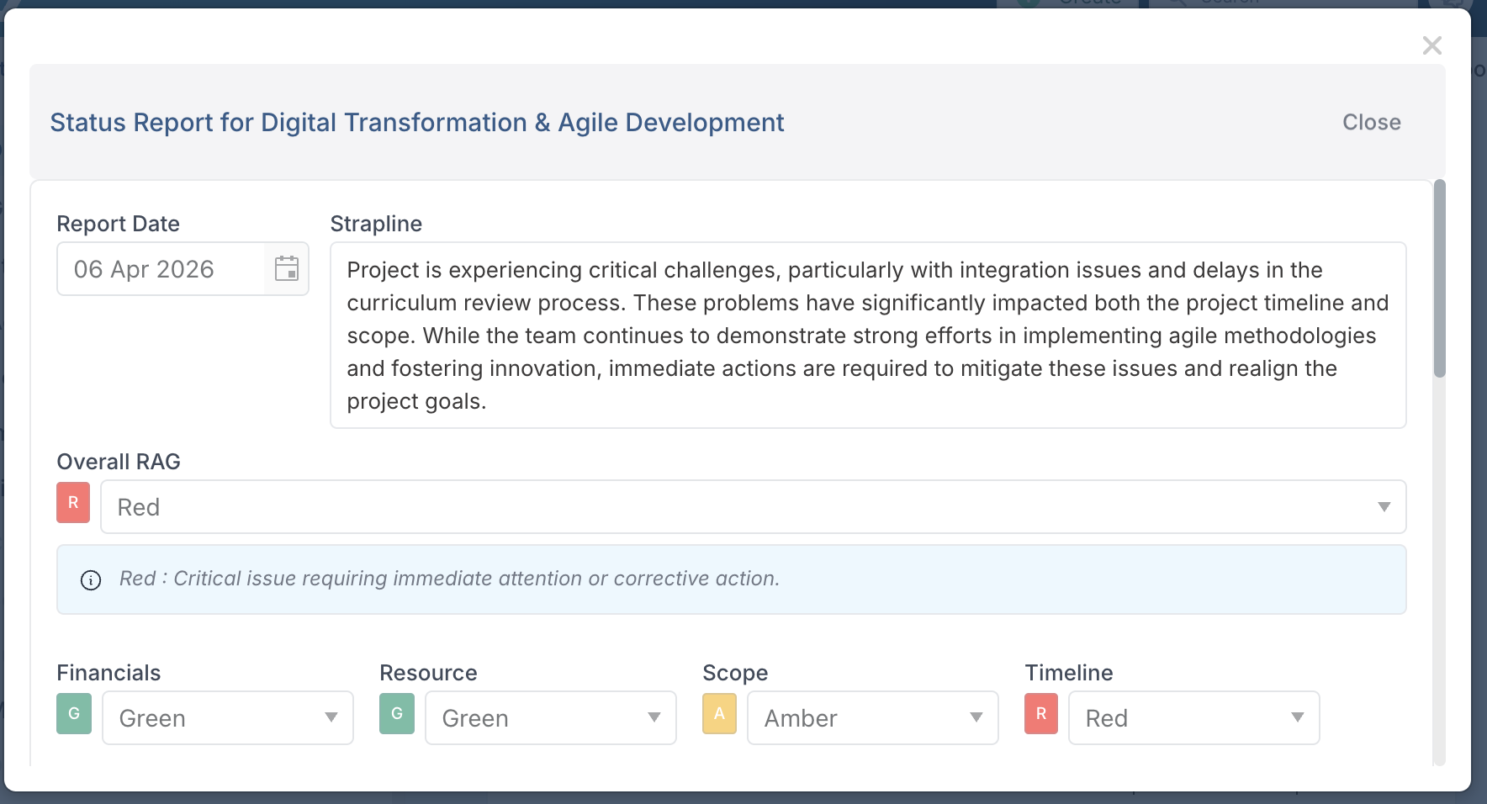Click the Red critical issue description banner

pyautogui.click(x=732, y=579)
